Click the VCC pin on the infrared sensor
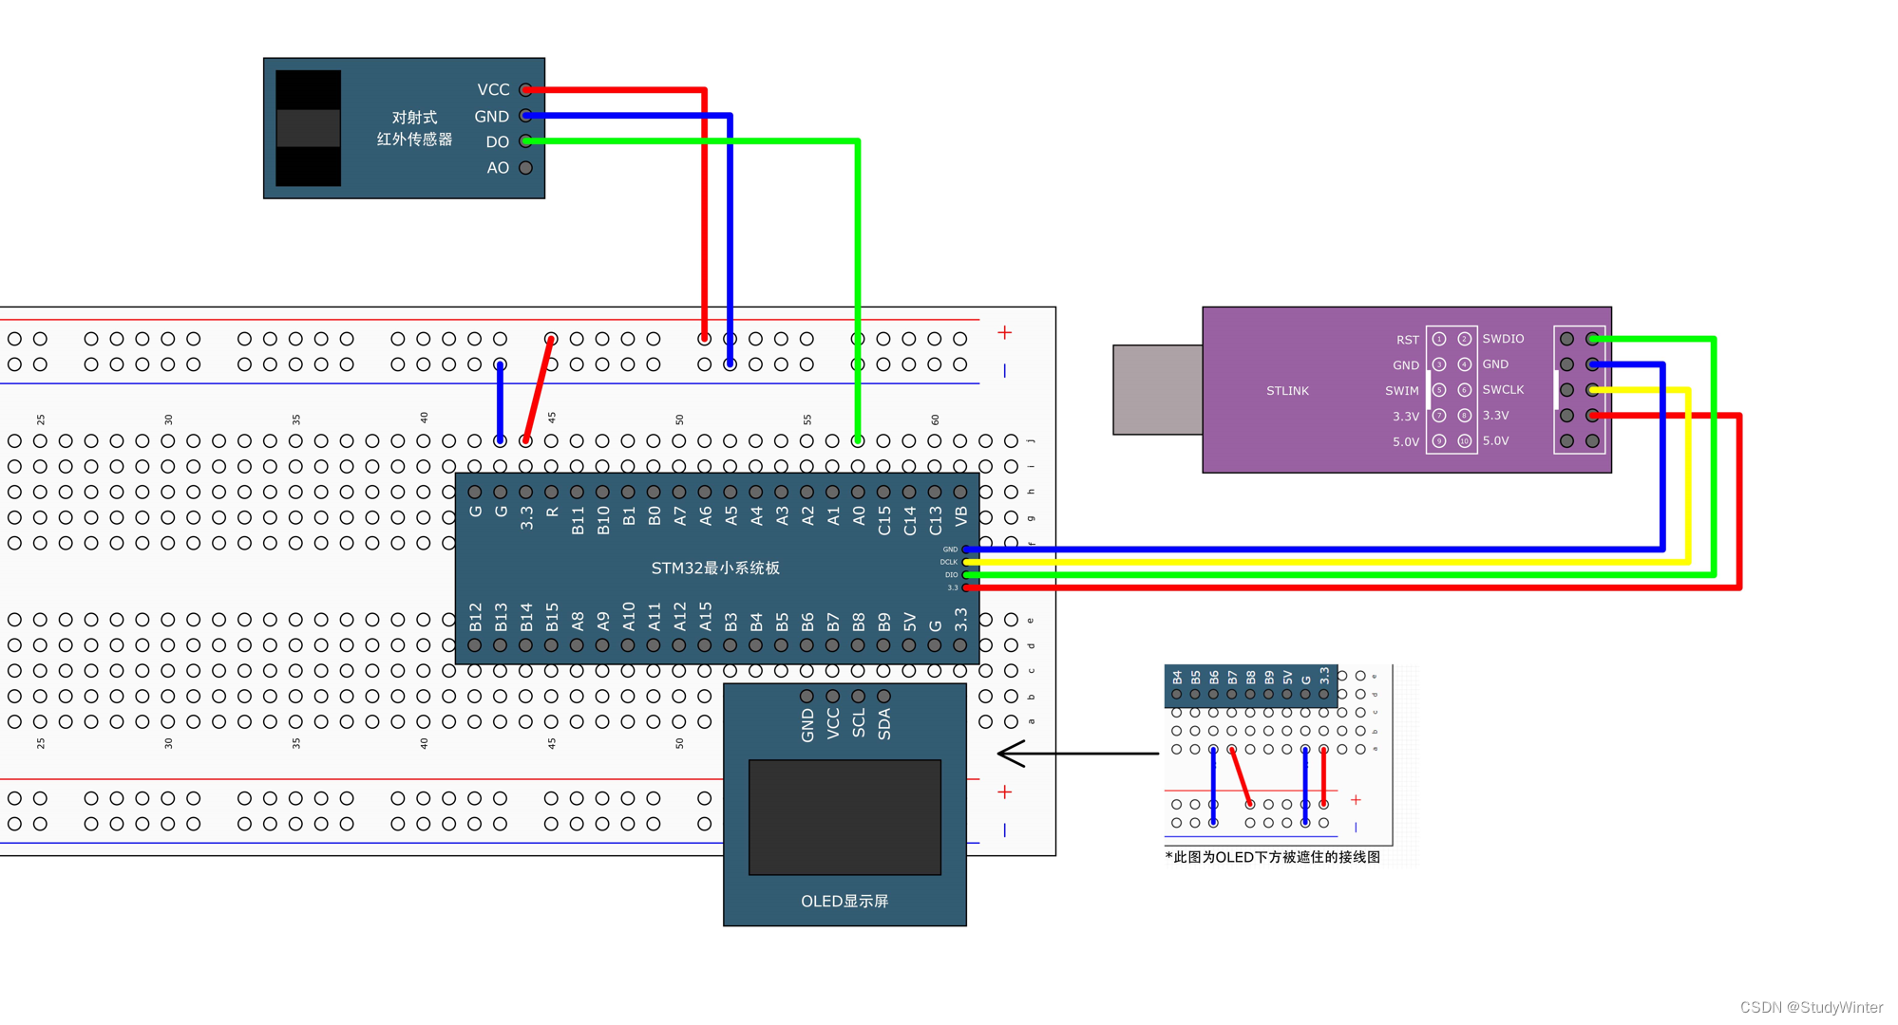 point(525,90)
